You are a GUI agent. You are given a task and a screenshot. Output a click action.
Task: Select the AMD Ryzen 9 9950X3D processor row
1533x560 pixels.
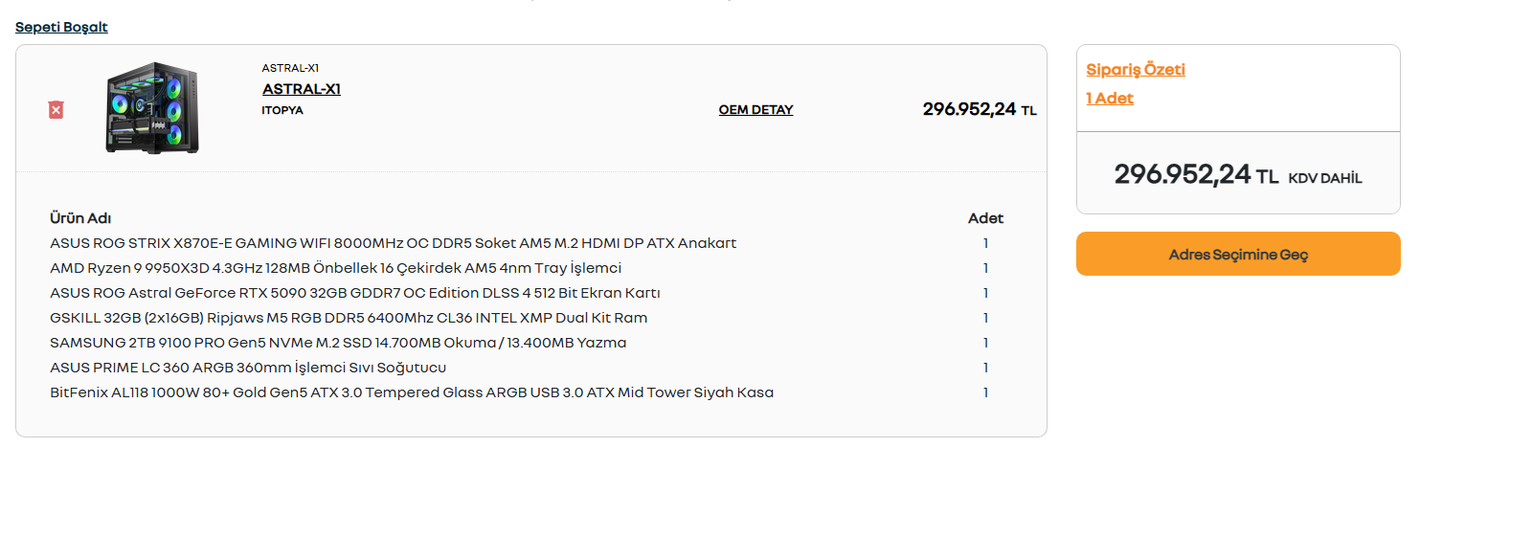pyautogui.click(x=527, y=268)
